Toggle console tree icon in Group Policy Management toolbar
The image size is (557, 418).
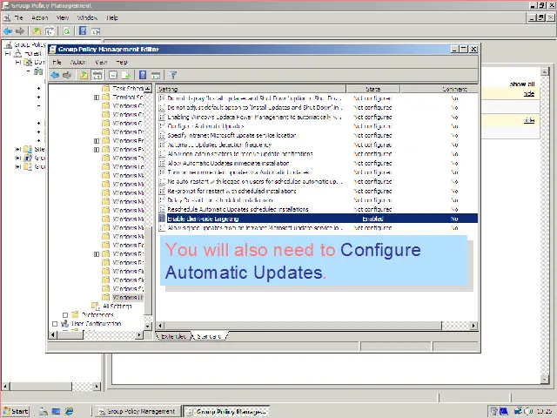coord(50,31)
